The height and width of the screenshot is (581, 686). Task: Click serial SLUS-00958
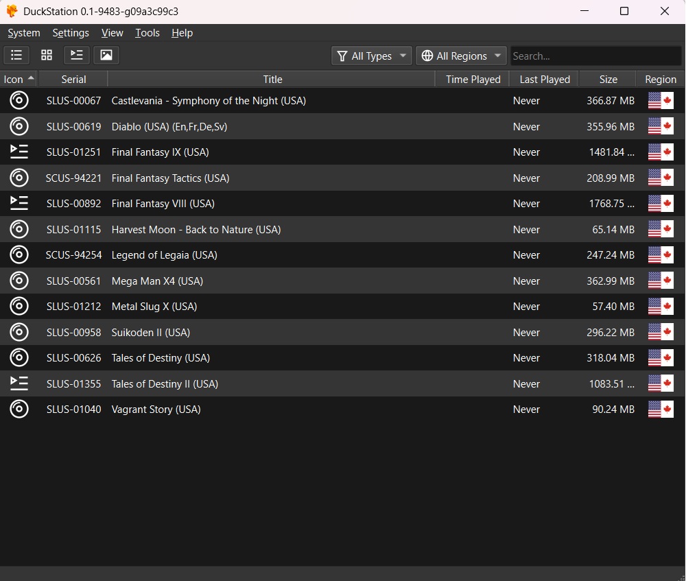point(73,332)
